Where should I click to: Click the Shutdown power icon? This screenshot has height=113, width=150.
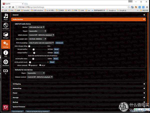5,62
